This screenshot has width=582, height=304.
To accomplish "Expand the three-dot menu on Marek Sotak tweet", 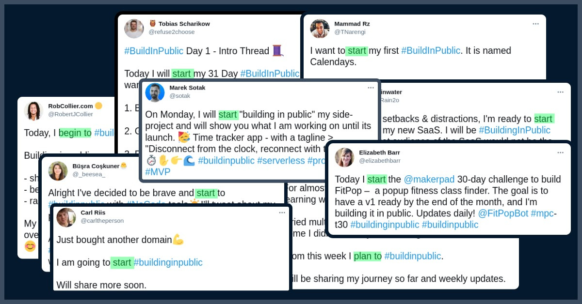I will 371,88.
